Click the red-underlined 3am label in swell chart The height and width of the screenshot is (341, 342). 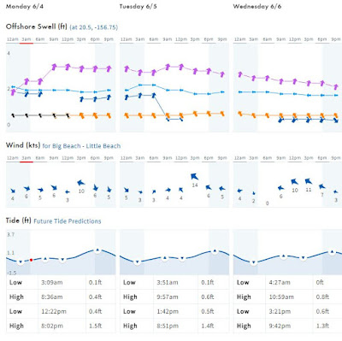[27, 39]
